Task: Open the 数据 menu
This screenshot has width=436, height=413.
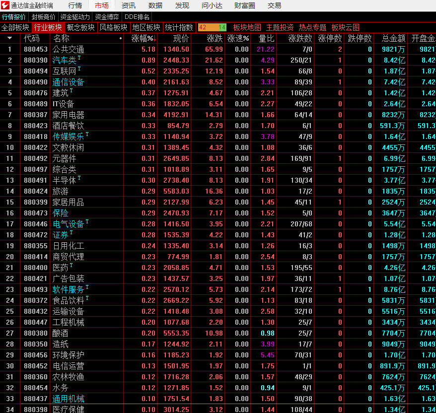Action: [155, 5]
